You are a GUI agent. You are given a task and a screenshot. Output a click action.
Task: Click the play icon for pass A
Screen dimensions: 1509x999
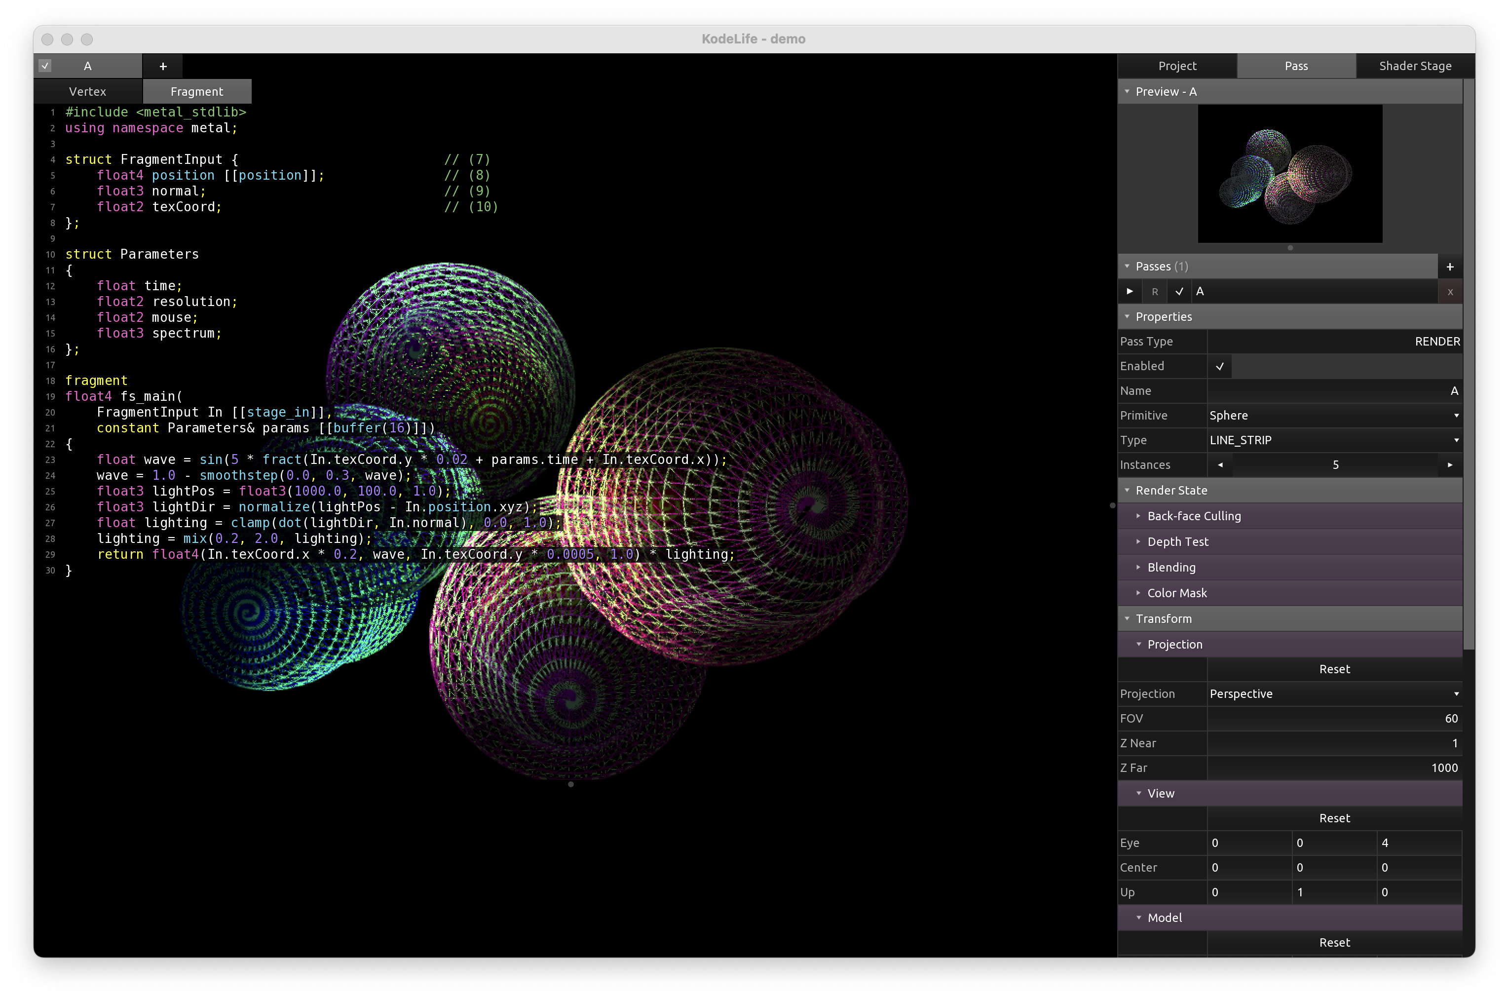pyautogui.click(x=1130, y=291)
